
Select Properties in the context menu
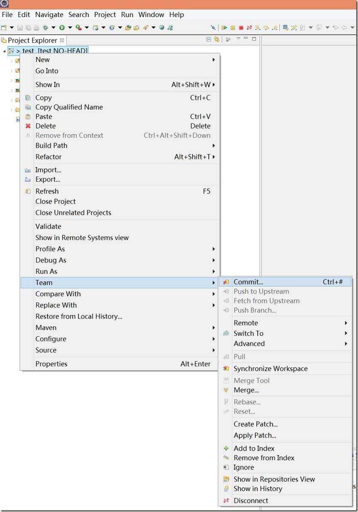[x=51, y=364]
